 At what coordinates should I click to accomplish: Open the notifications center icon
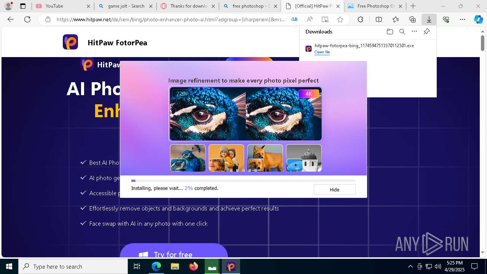pyautogui.click(x=474, y=266)
